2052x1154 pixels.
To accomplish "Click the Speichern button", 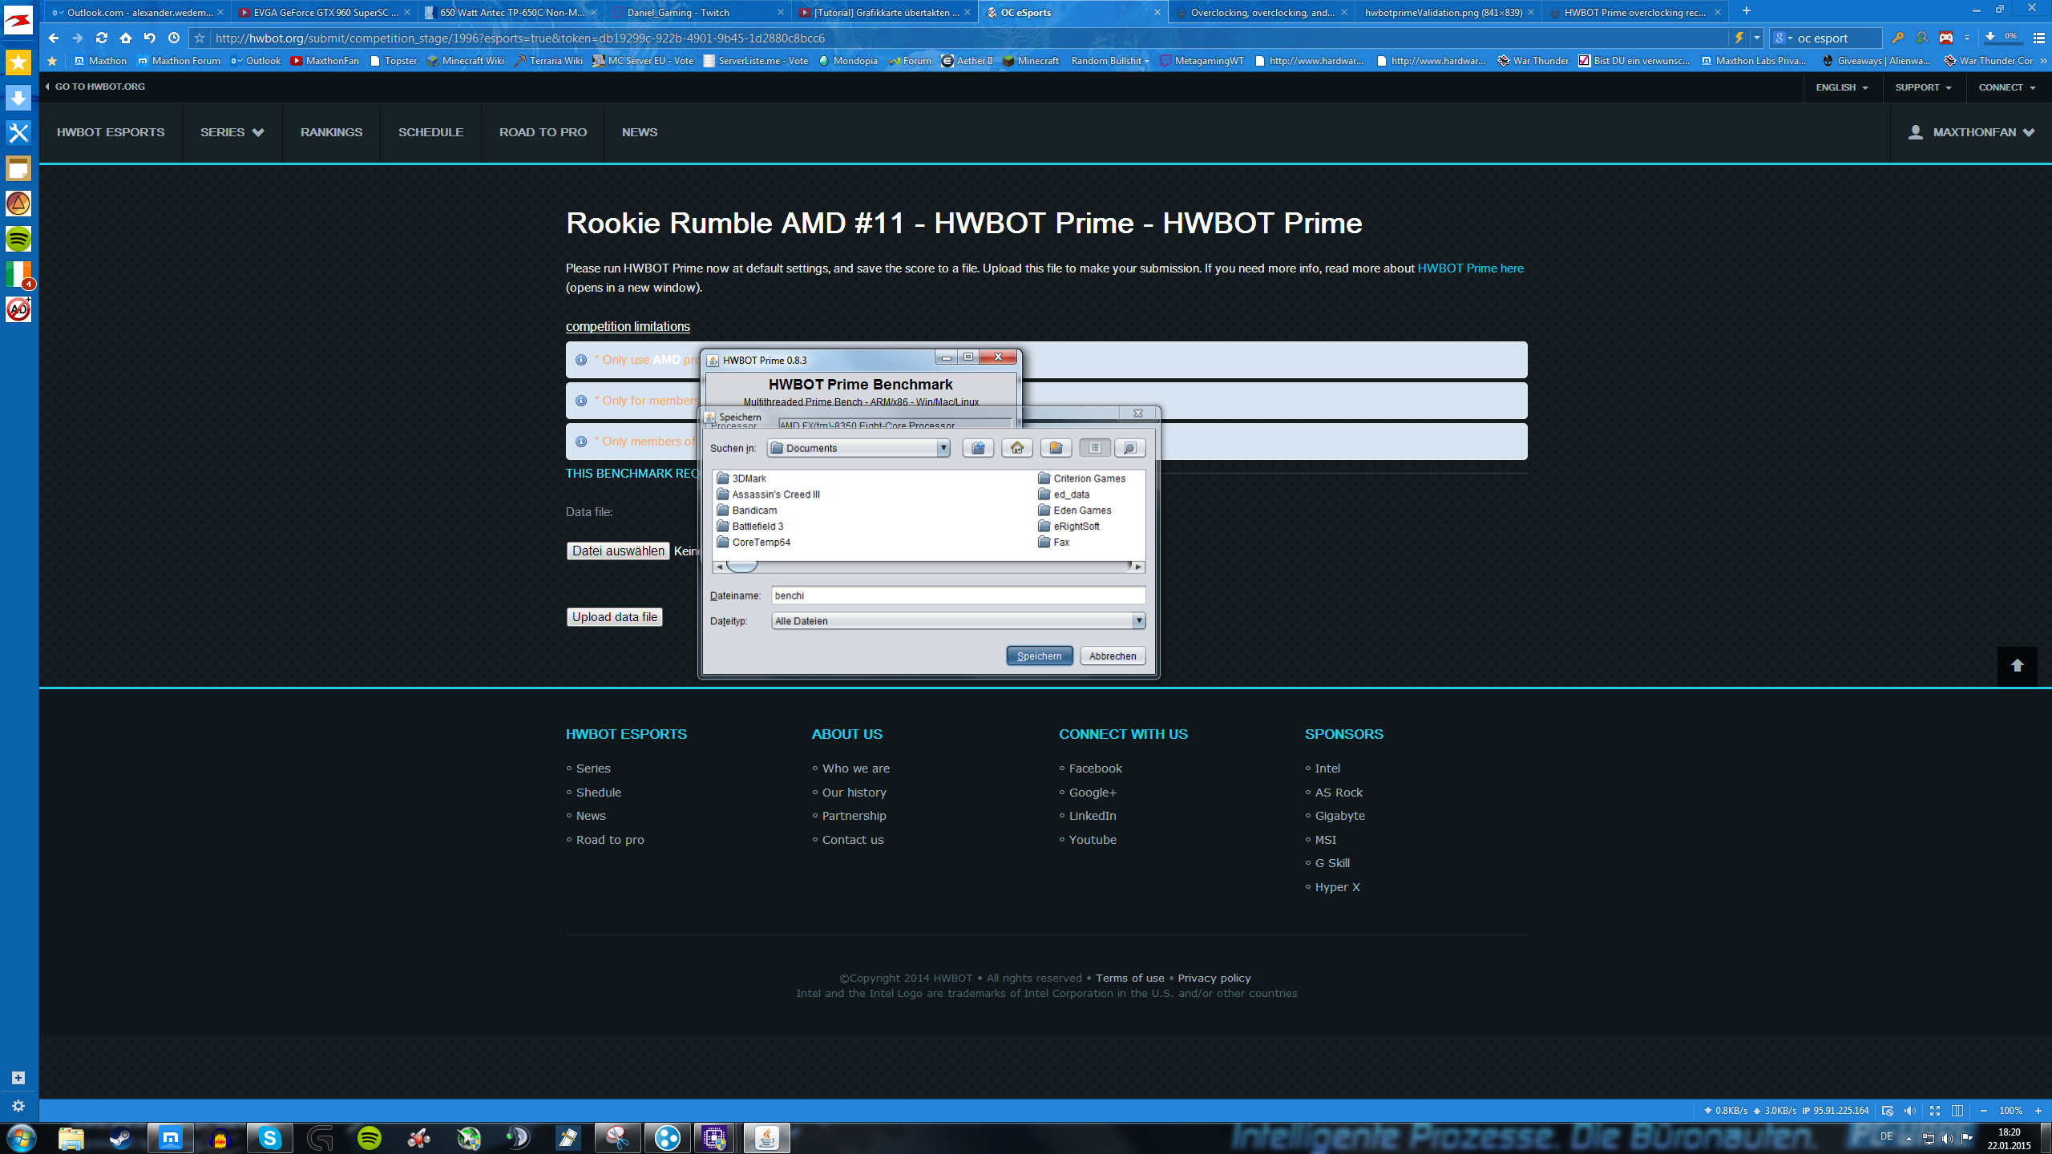I will tap(1039, 656).
